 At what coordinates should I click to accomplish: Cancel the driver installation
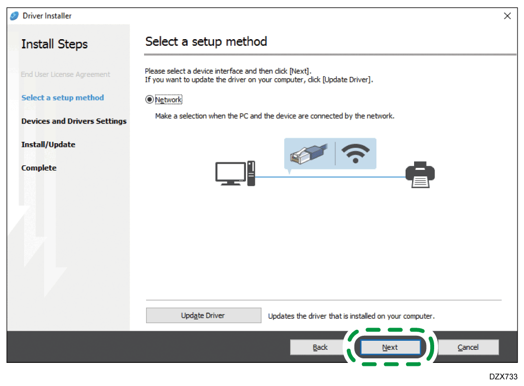[468, 347]
